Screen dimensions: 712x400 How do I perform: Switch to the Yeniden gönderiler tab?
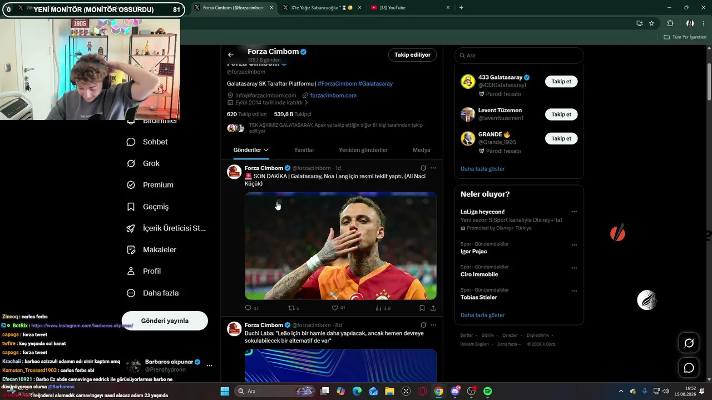[x=363, y=150]
